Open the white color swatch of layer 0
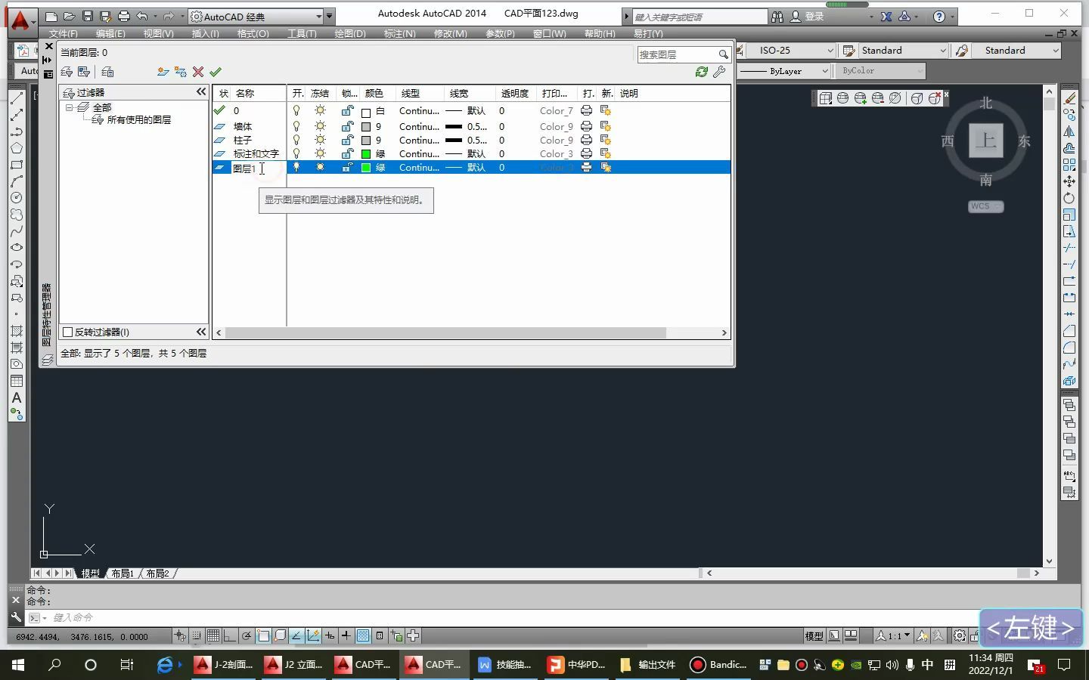1089x680 pixels. coord(366,113)
